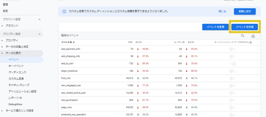Select the begin_checkout event name

coord(69,71)
